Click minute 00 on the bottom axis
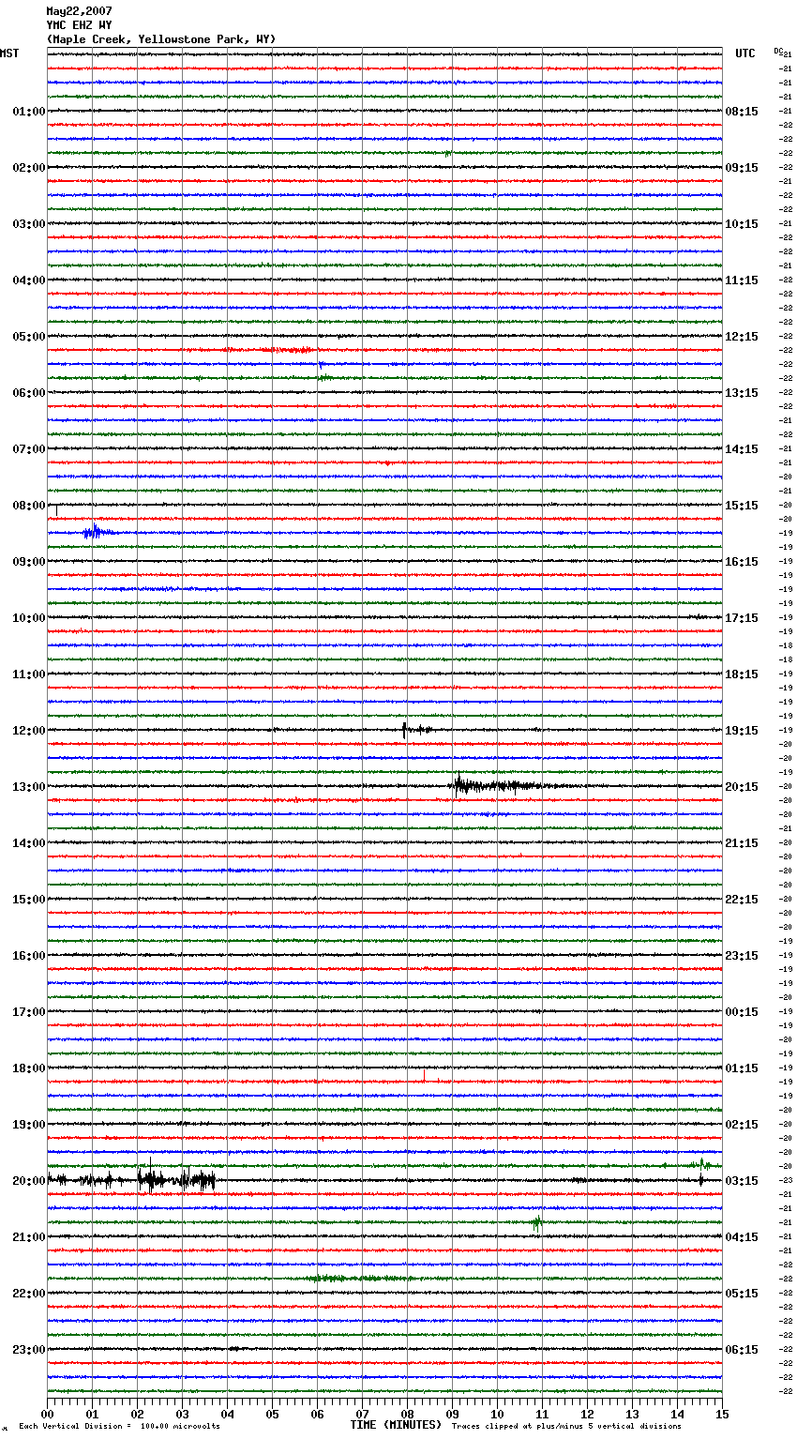The width and height of the screenshot is (797, 1439). tap(47, 1414)
